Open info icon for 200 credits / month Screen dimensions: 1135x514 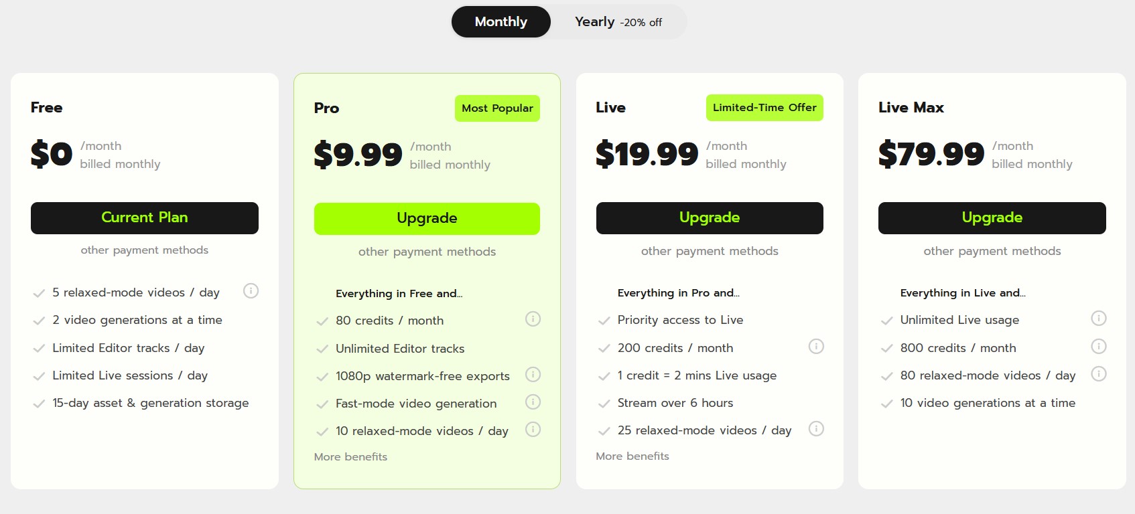pos(816,347)
